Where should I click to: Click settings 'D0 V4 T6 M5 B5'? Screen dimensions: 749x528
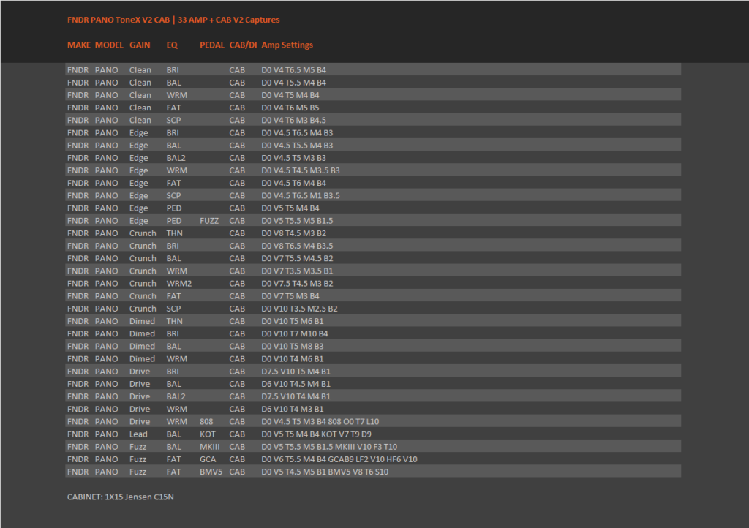click(x=290, y=108)
